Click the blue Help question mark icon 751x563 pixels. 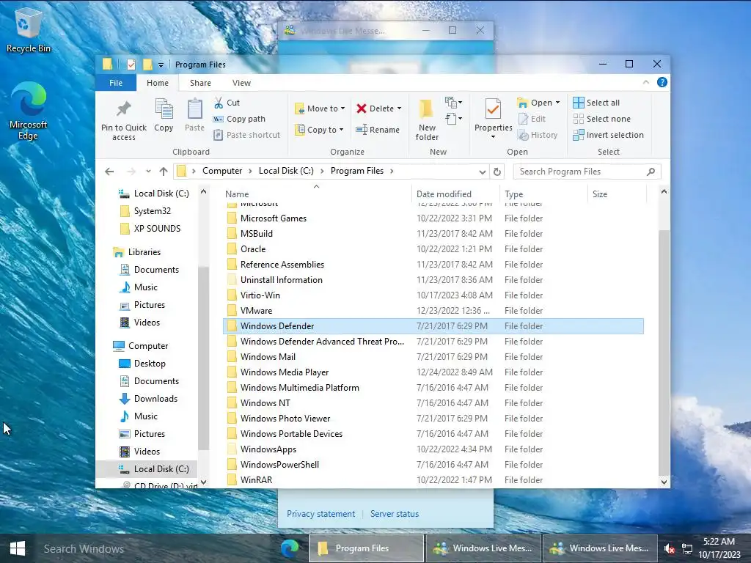(x=662, y=82)
